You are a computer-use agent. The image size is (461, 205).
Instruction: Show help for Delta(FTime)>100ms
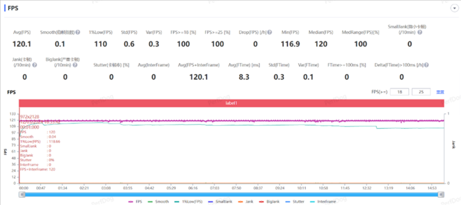pos(426,65)
